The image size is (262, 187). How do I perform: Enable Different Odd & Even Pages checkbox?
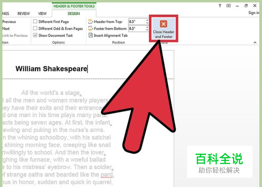pyautogui.click(x=35, y=28)
